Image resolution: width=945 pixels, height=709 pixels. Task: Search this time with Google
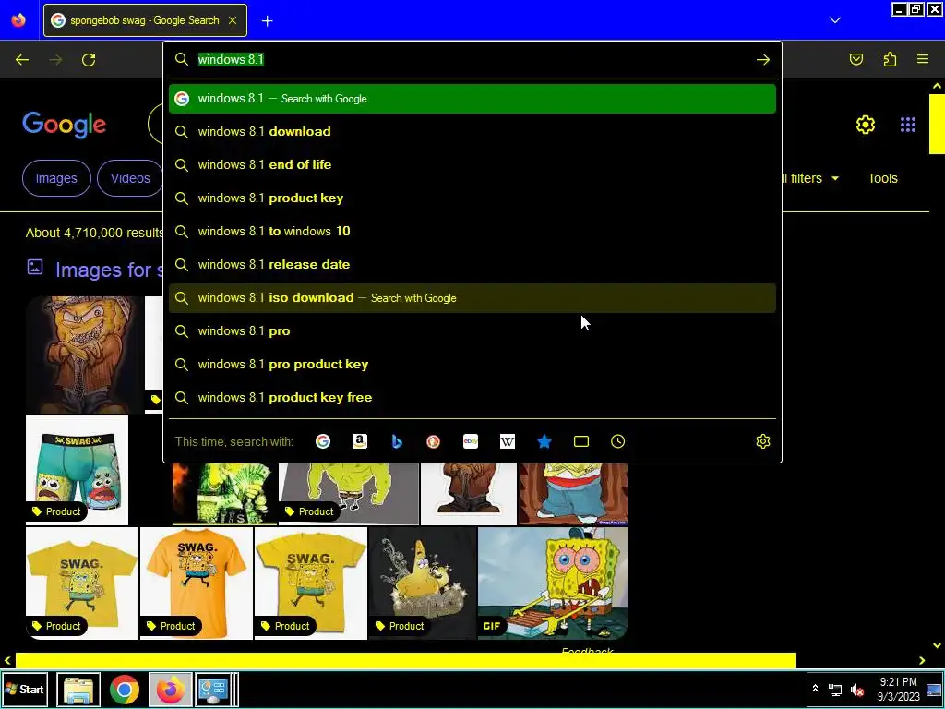323,441
